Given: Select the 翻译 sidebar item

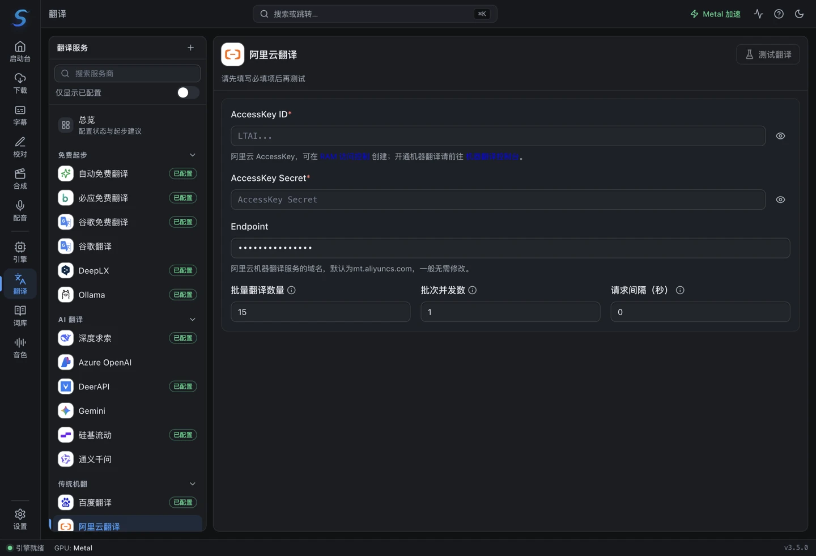Looking at the screenshot, I should click(x=20, y=283).
